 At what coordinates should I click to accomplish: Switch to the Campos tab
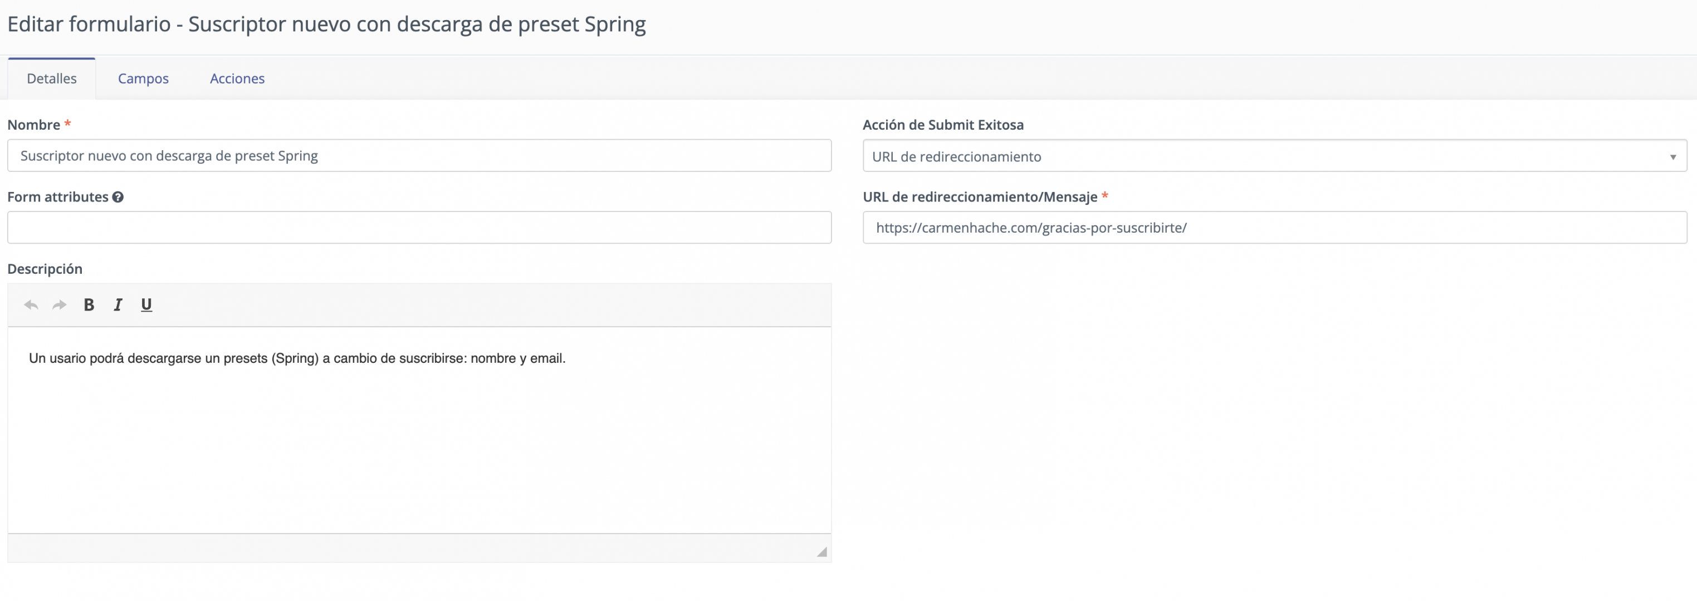pos(143,78)
